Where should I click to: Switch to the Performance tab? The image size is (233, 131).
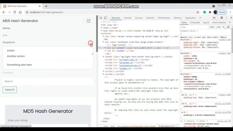164,18
